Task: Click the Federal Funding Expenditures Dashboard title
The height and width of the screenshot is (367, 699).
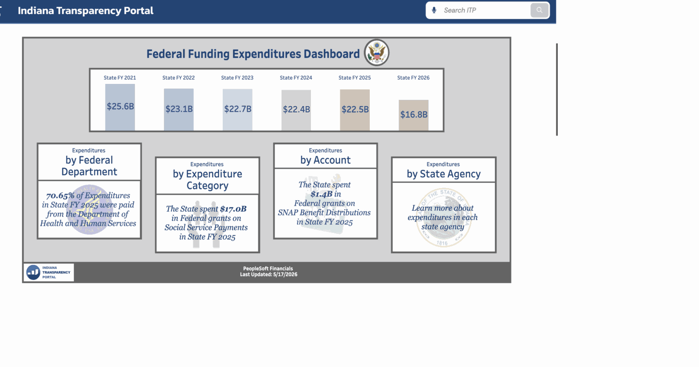Action: [x=253, y=54]
